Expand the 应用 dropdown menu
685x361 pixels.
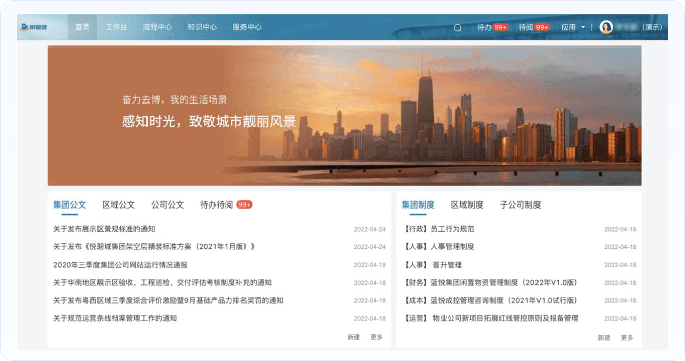[573, 27]
